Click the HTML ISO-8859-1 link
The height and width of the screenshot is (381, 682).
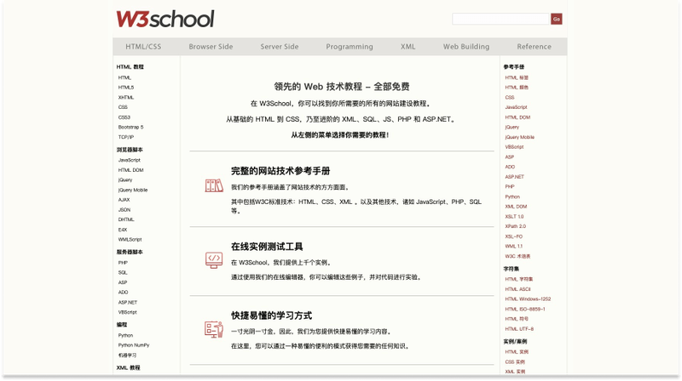[525, 309]
